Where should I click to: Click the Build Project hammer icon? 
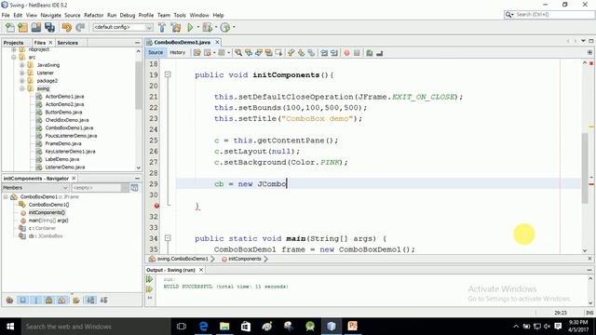162,27
